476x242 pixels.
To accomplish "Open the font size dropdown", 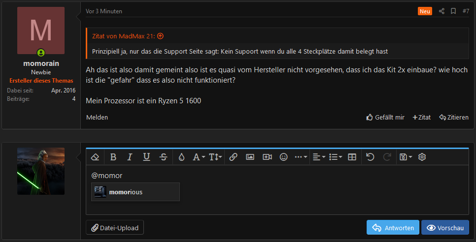I will click(x=215, y=157).
